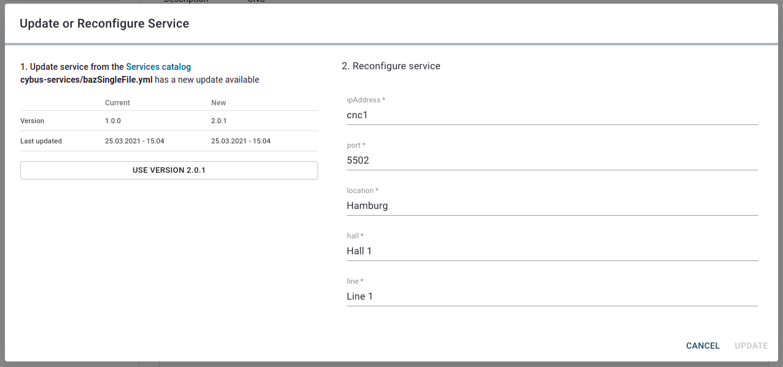
Task: Click the Current column header
Action: click(117, 103)
